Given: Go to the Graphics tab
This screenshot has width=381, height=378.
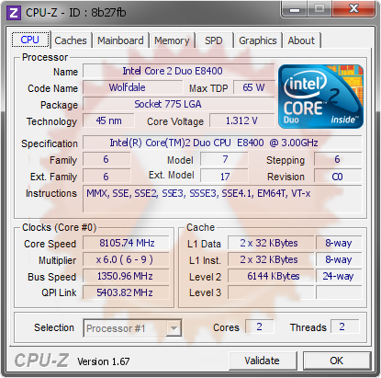Looking at the screenshot, I should tap(258, 40).
